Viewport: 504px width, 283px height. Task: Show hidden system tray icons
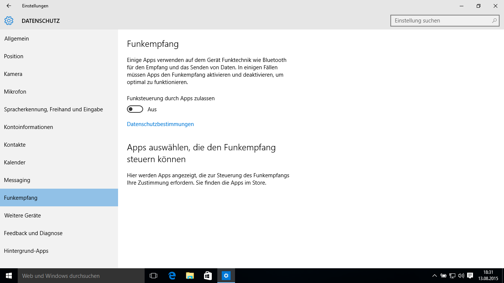tap(434, 276)
